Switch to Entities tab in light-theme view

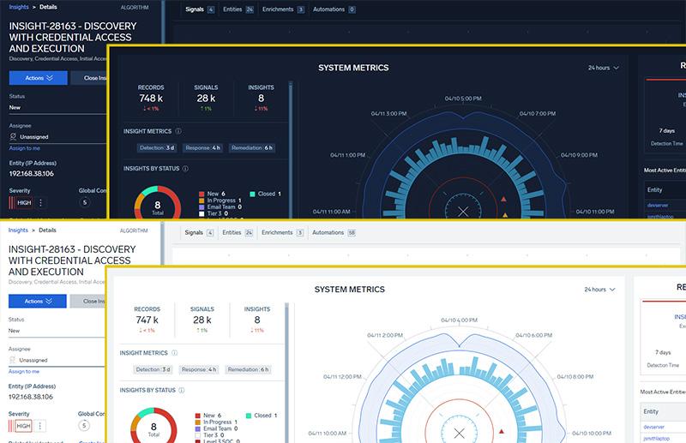click(238, 233)
